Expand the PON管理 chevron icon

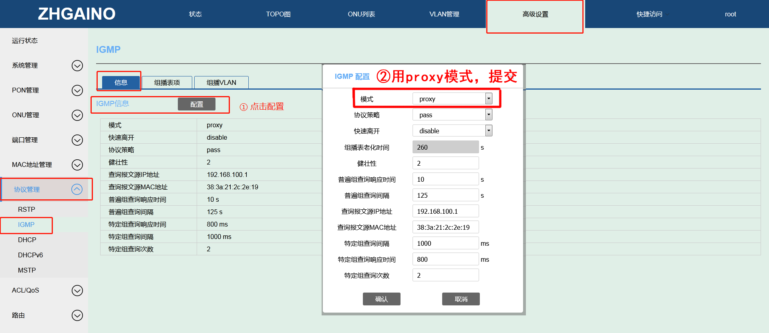click(77, 90)
